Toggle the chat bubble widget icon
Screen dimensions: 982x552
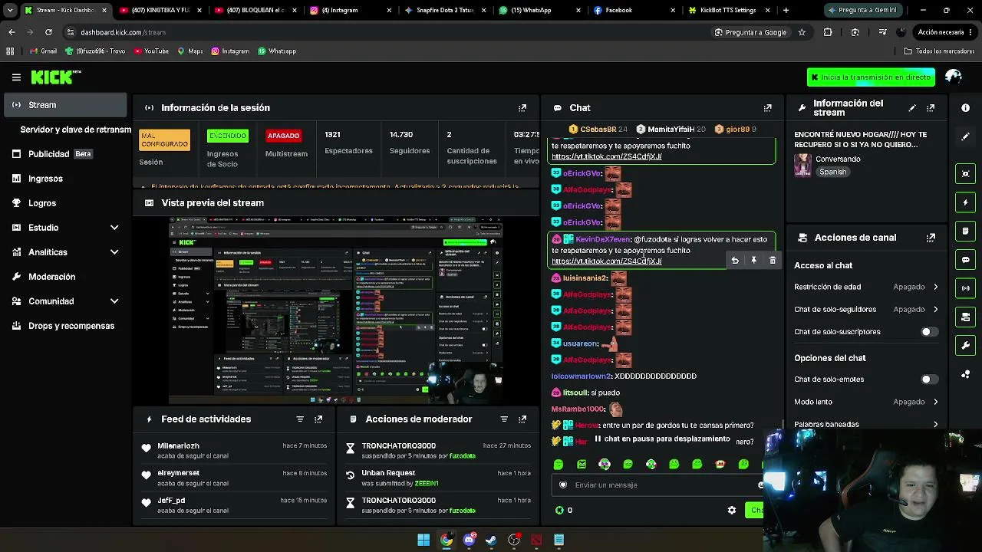(x=966, y=260)
